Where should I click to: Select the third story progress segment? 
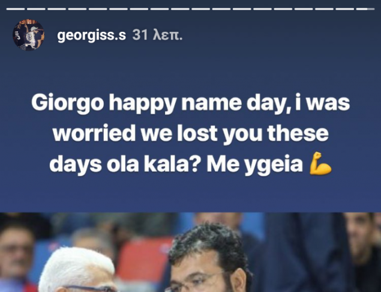[x=56, y=9]
